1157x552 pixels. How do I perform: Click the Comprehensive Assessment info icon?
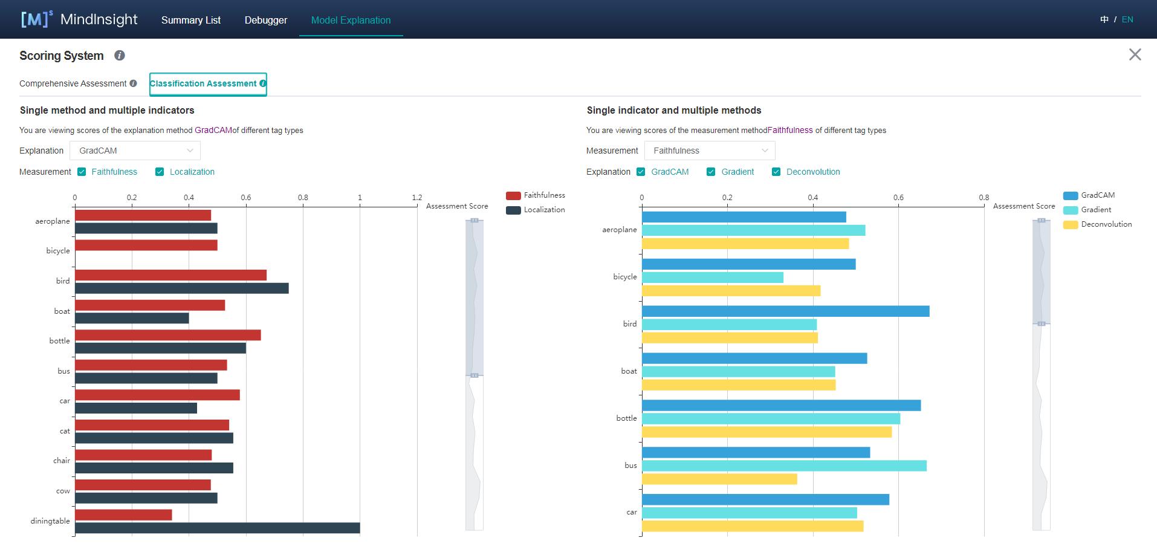coord(133,83)
